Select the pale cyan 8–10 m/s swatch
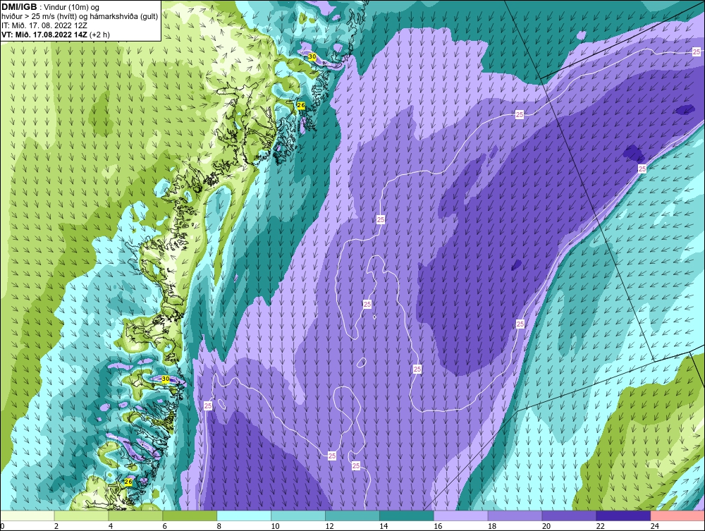Screen dimensions: 705x531 click(244, 515)
